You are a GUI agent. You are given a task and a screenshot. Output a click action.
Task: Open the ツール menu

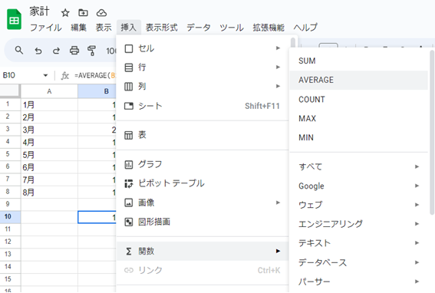pos(232,28)
